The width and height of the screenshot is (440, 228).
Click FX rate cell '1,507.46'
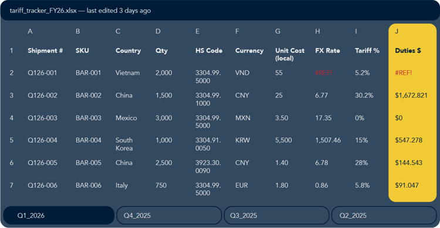[328, 140]
